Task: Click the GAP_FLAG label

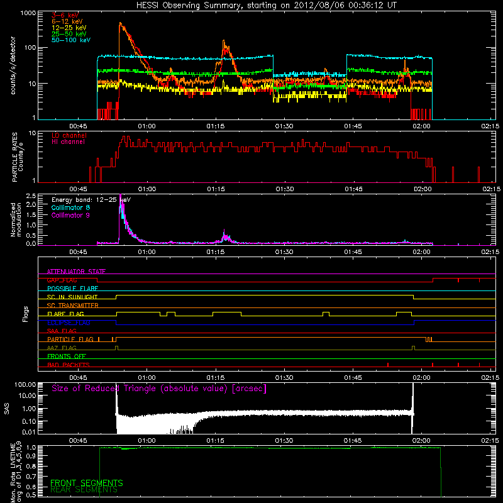Action: coord(62,280)
